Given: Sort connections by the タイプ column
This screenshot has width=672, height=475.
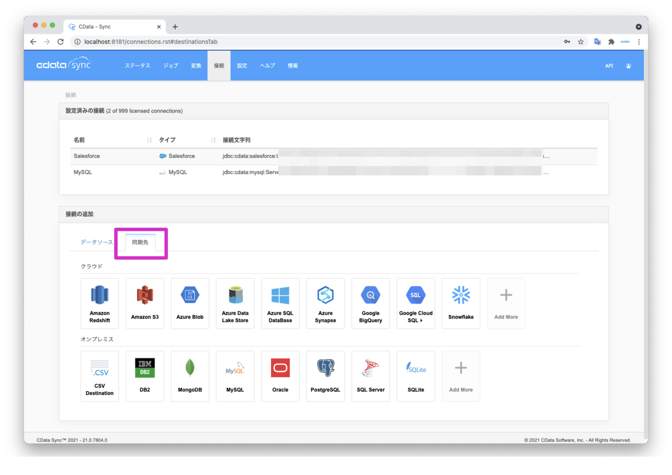Looking at the screenshot, I should 188,140.
